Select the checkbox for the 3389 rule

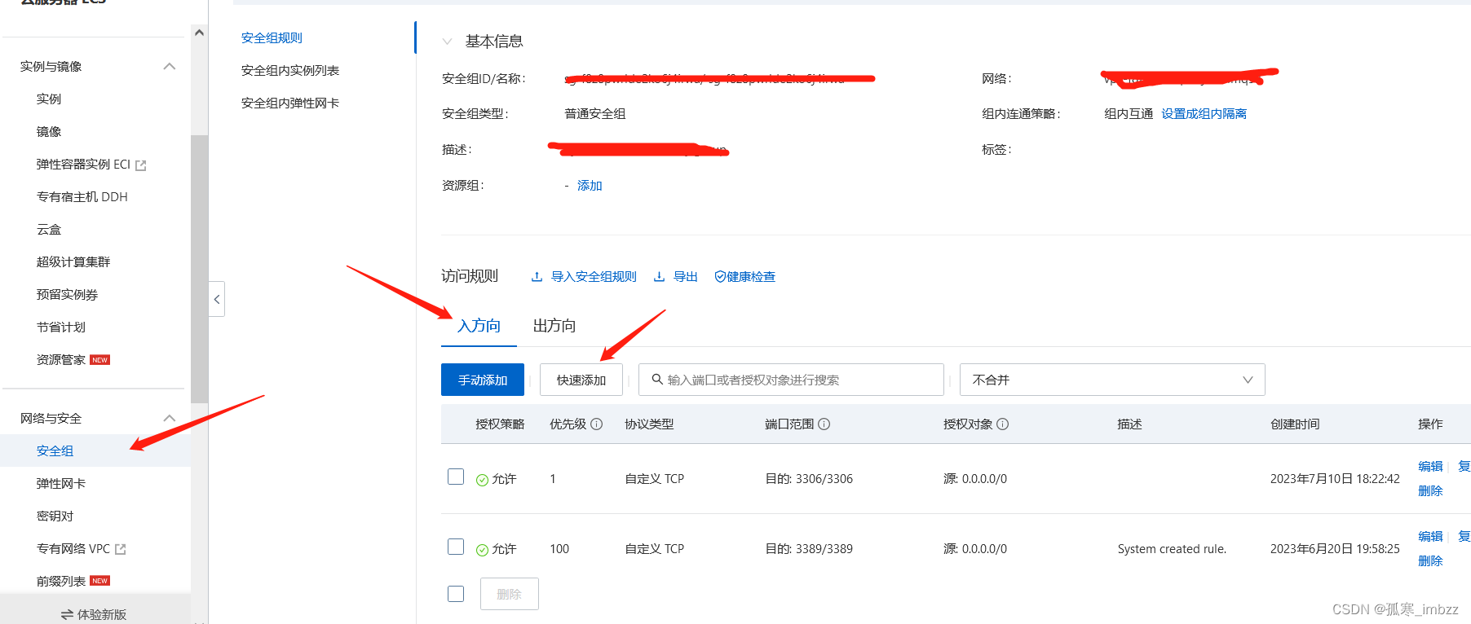coord(456,547)
